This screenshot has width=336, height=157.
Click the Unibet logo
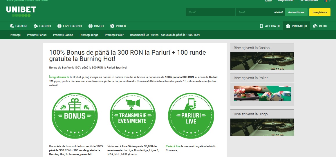21,12
